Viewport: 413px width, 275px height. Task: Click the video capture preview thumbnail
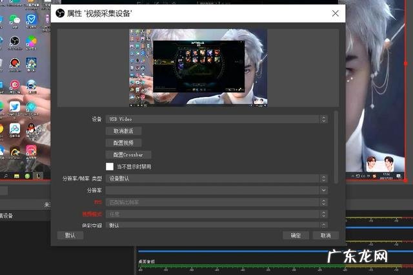[198, 68]
